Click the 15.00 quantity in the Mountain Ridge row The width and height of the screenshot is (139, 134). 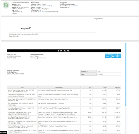coord(90,113)
